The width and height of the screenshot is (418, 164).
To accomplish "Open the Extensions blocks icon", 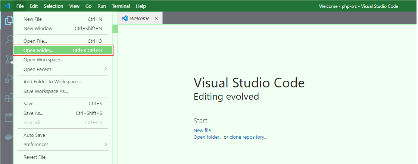I will click(9, 98).
